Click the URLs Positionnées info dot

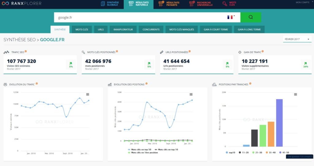190,51
